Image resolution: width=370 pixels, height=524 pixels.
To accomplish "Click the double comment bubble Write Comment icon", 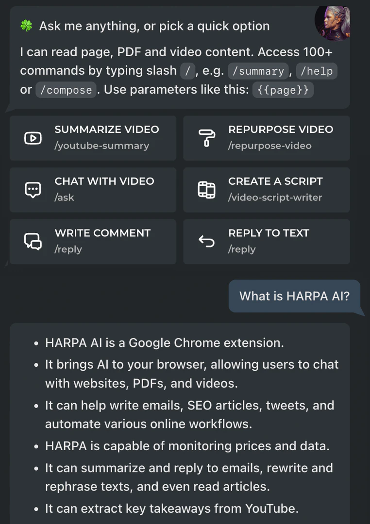I will click(x=33, y=241).
